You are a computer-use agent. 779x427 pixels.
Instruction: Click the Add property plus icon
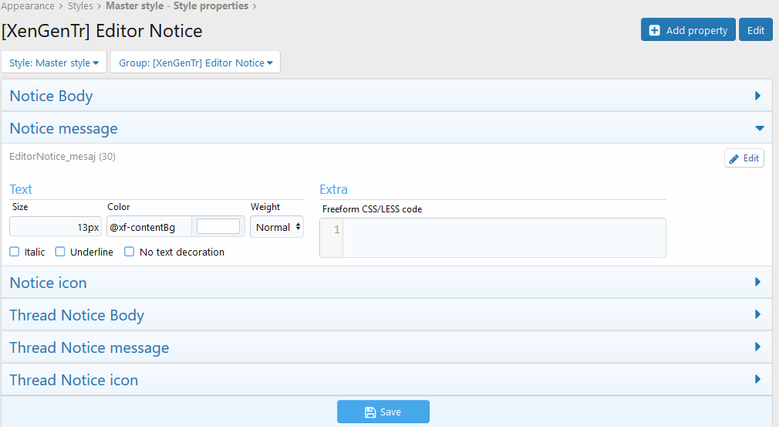[x=655, y=31]
